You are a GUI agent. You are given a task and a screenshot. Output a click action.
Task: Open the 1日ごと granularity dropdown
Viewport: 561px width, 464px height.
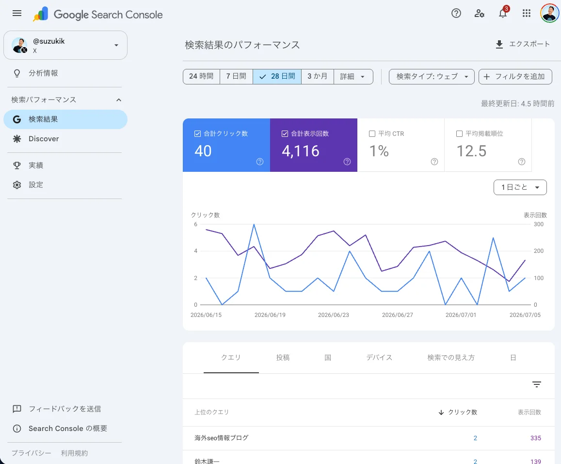520,188
